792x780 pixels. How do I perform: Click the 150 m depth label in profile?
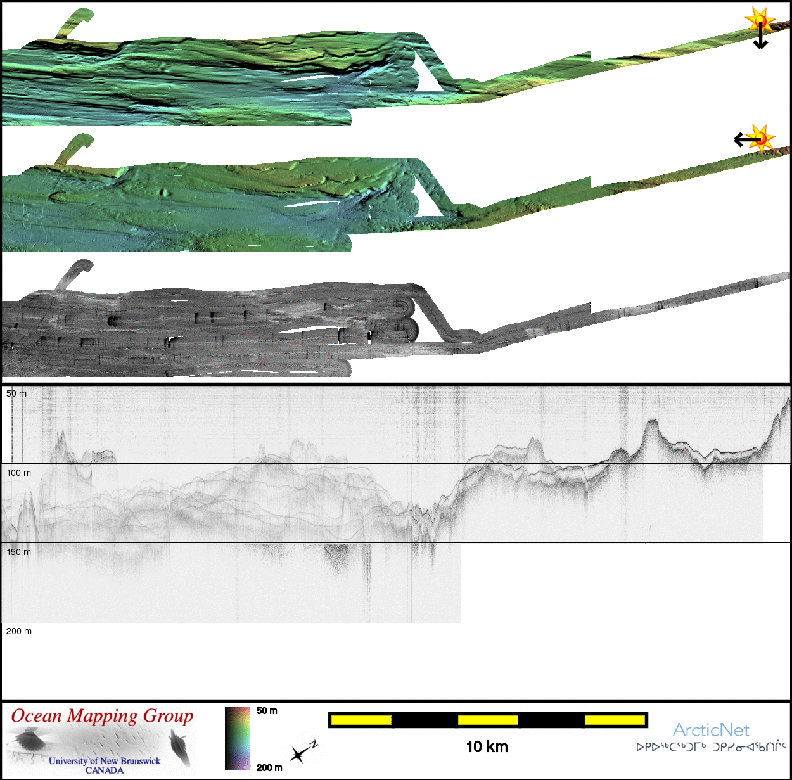[18, 552]
